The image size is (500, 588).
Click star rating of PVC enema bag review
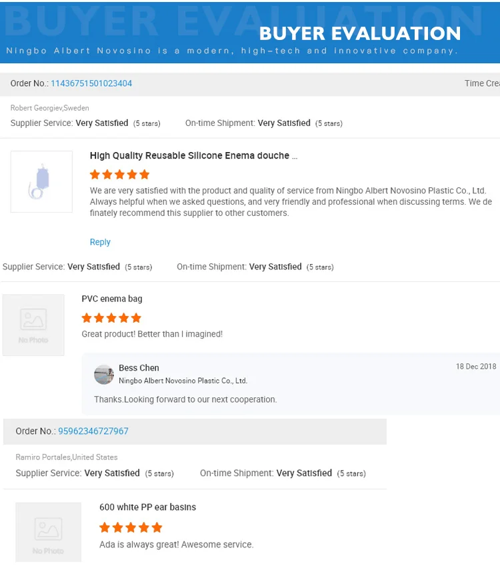pos(111,318)
